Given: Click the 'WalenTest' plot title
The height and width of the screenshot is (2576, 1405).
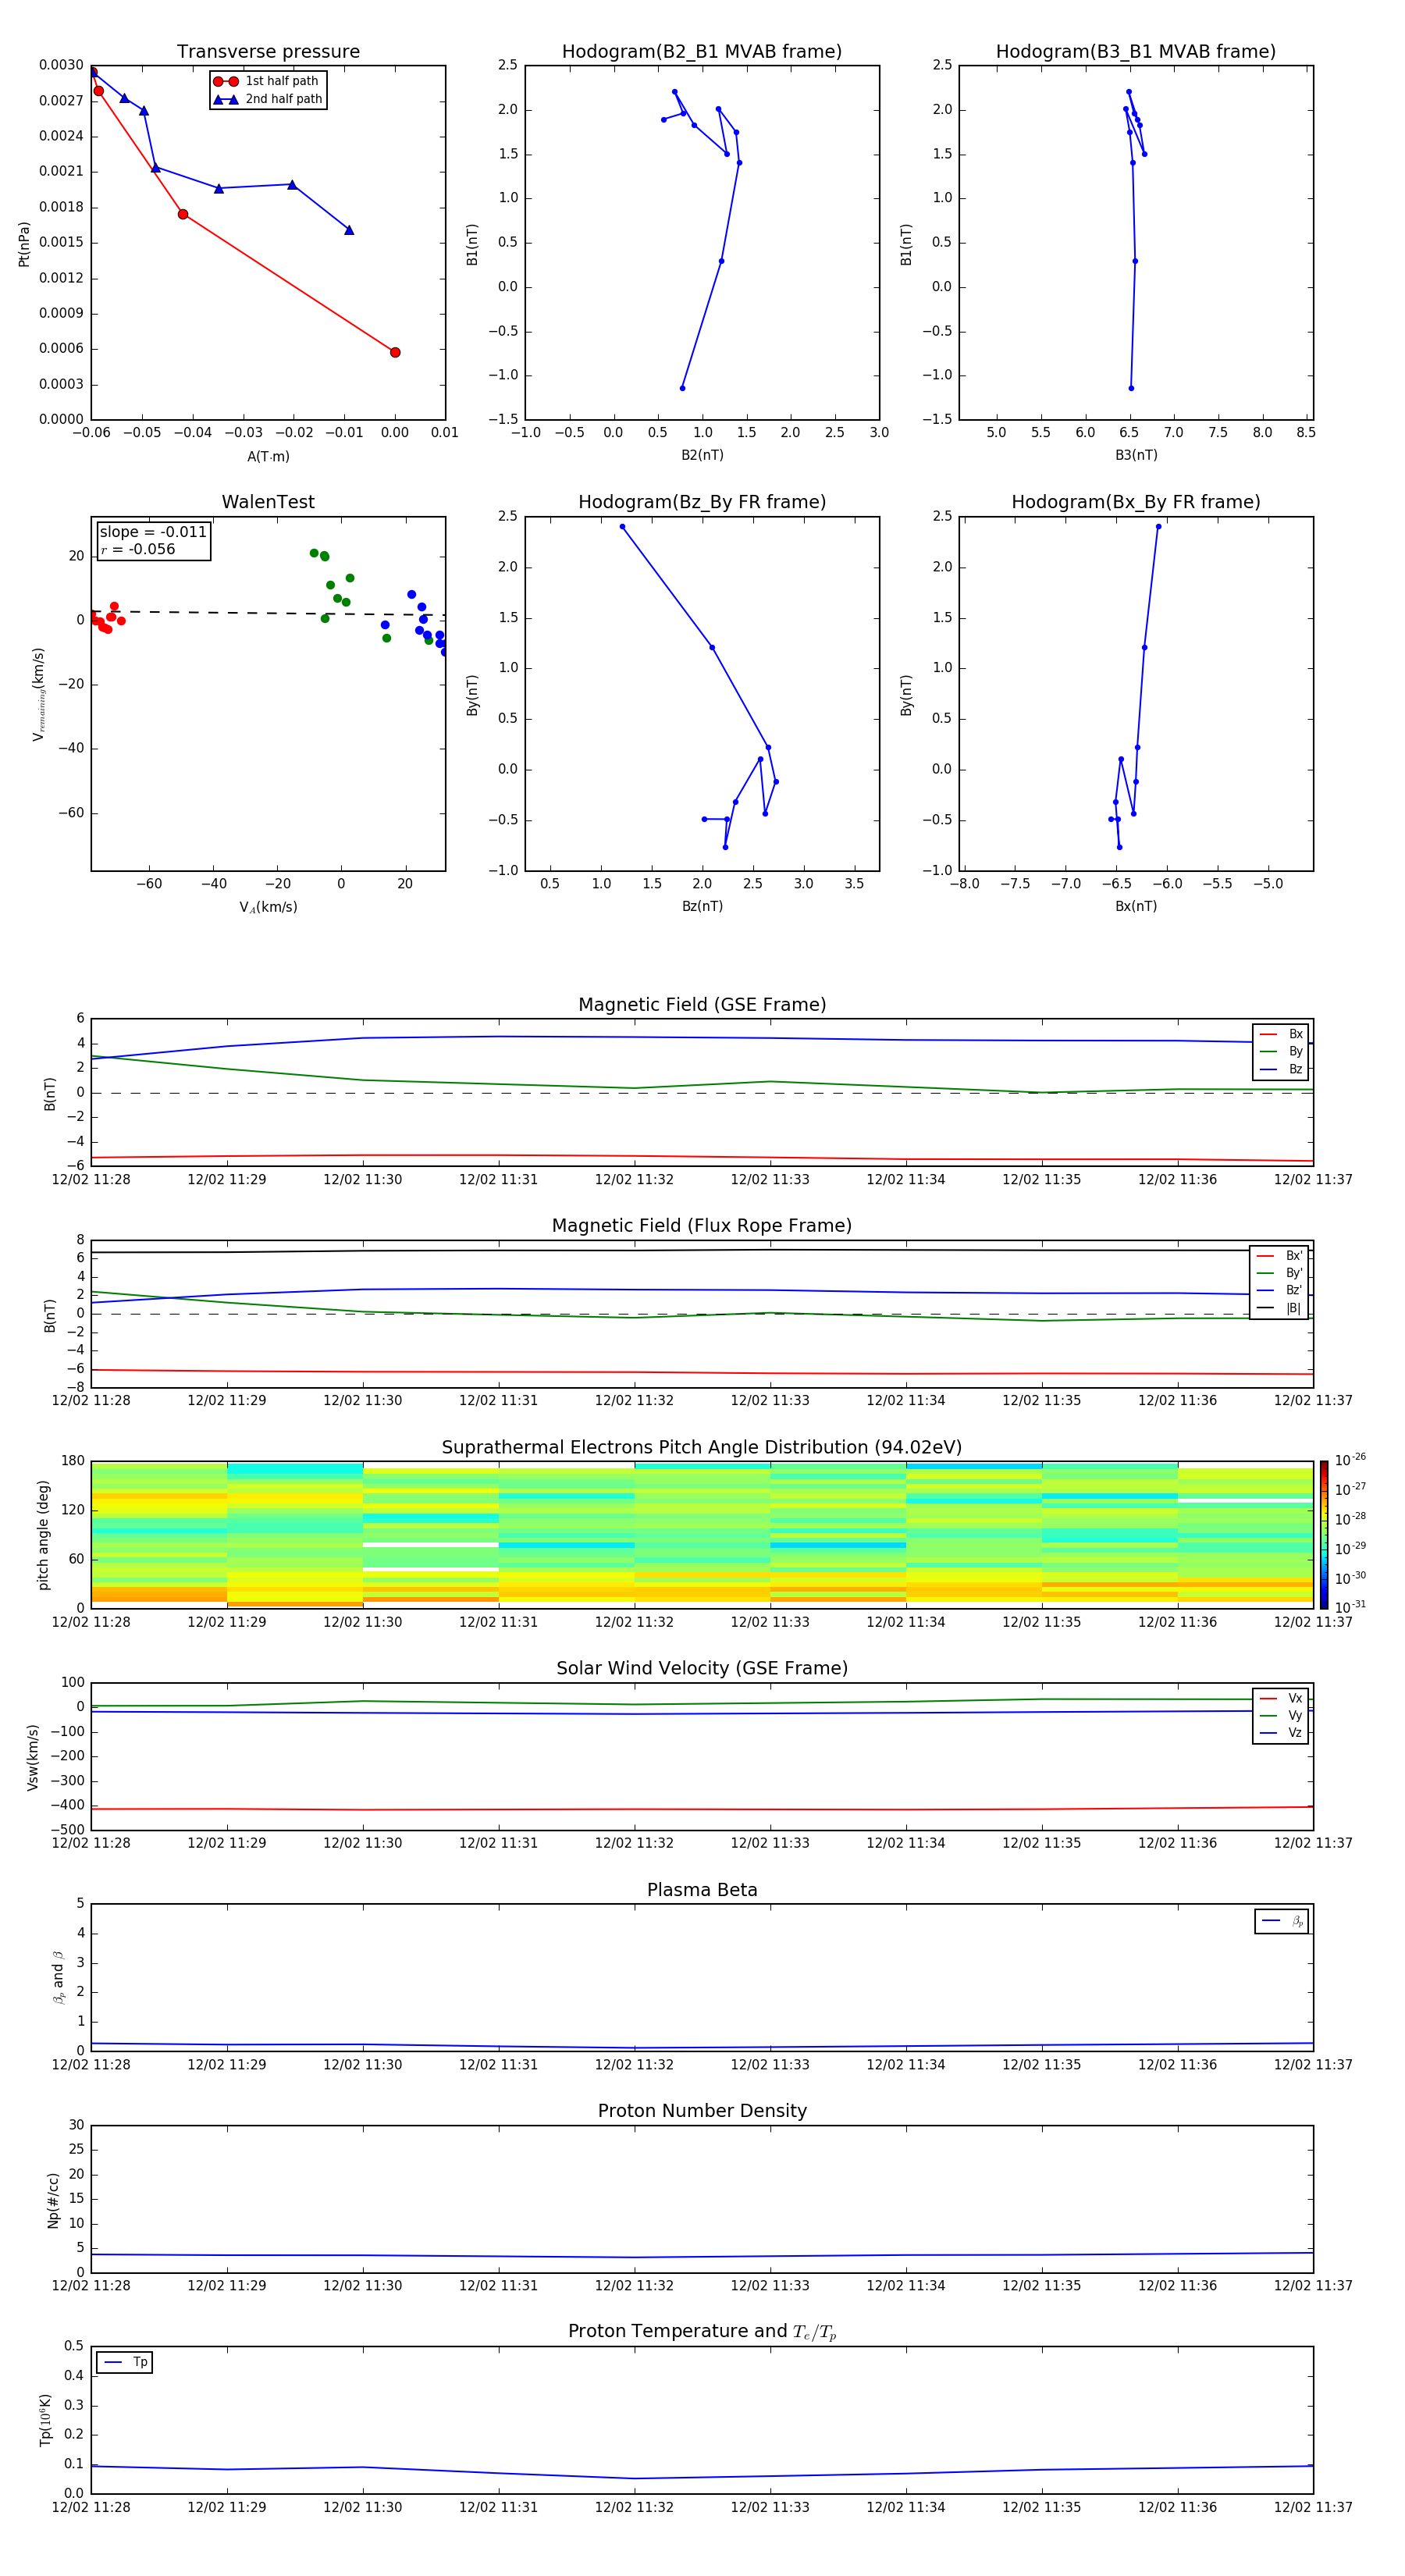Looking at the screenshot, I should pyautogui.click(x=268, y=502).
